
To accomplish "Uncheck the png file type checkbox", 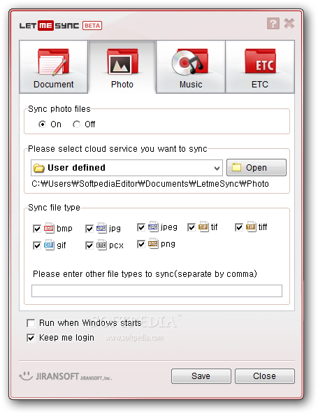I will (141, 244).
